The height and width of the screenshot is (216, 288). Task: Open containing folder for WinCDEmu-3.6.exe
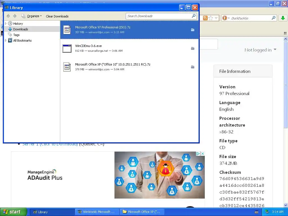[192, 48]
